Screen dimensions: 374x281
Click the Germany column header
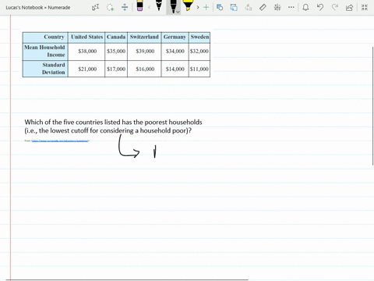175,37
